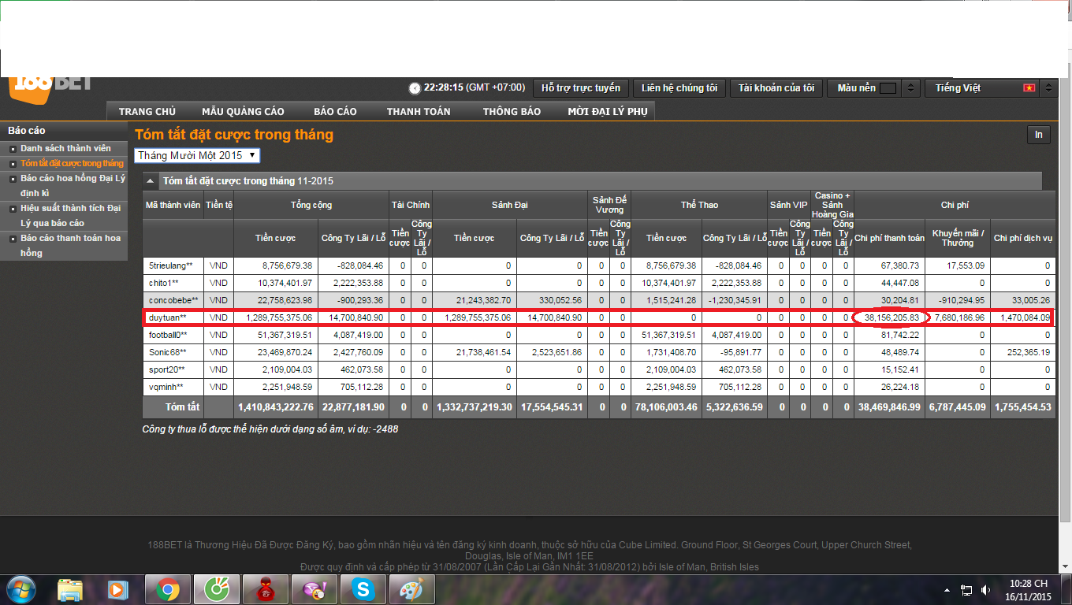This screenshot has height=605, width=1072.
Task: Open Tóm tắt đặt cược trong tháng link
Action: pos(72,163)
